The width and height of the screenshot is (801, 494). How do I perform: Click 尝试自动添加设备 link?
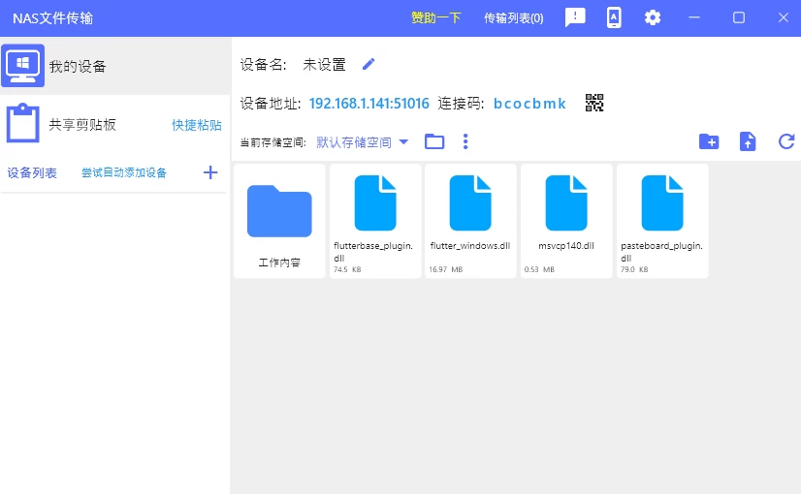pos(124,173)
